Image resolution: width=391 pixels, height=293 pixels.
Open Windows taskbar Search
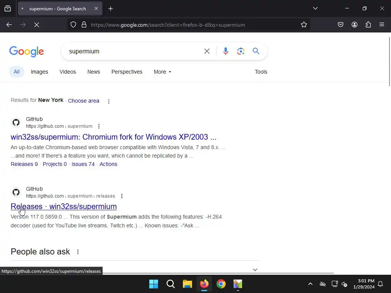coord(171,284)
